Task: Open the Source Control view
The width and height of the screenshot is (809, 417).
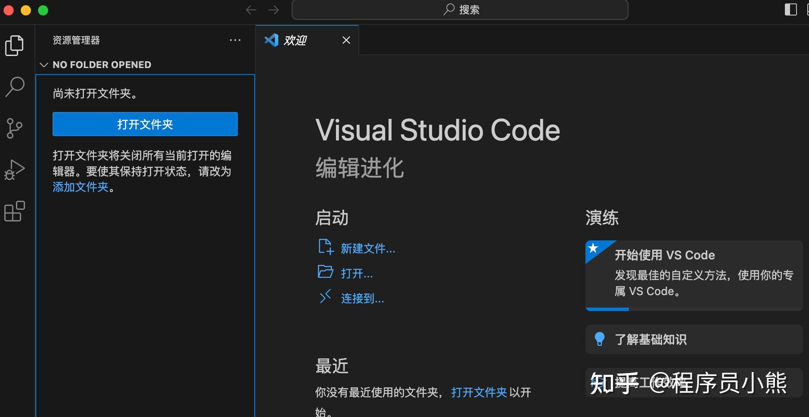Action: coord(14,128)
